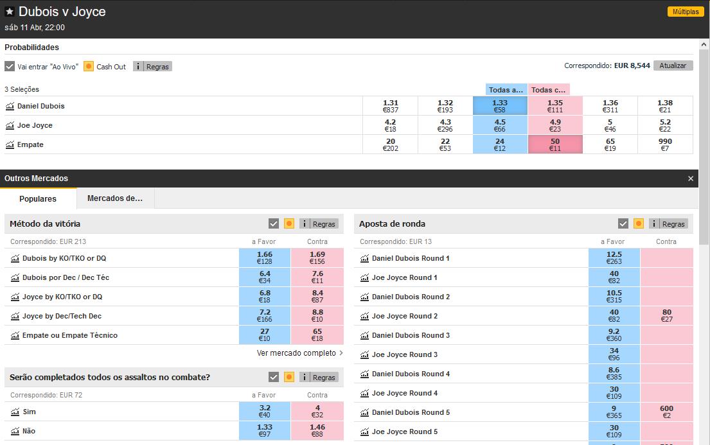
Task: Open Regras in the Probabilidades section
Action: click(x=152, y=67)
